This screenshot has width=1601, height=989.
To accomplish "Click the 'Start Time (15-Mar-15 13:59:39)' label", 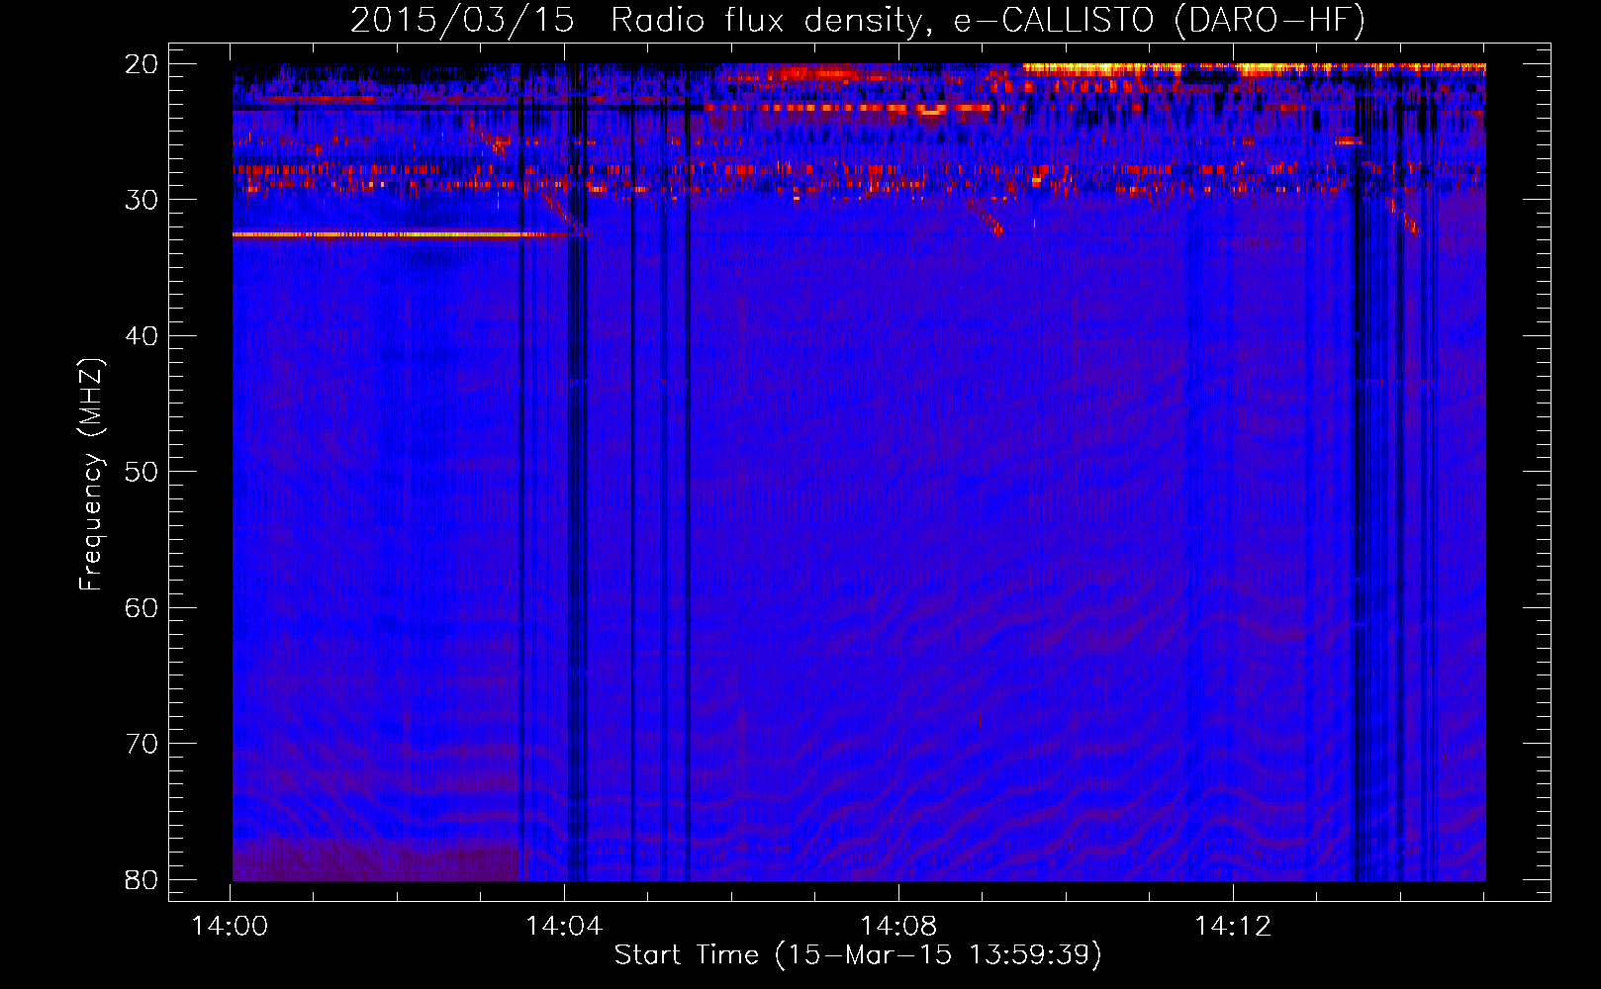I will (x=858, y=955).
